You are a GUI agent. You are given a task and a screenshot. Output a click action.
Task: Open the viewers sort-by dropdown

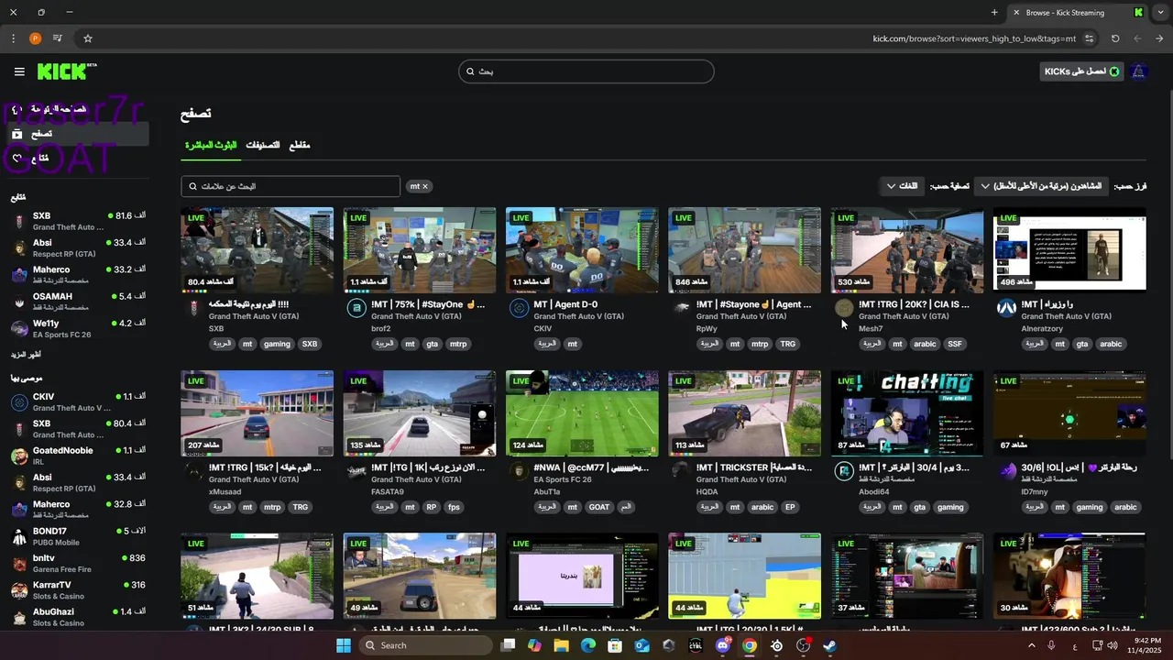click(1042, 186)
